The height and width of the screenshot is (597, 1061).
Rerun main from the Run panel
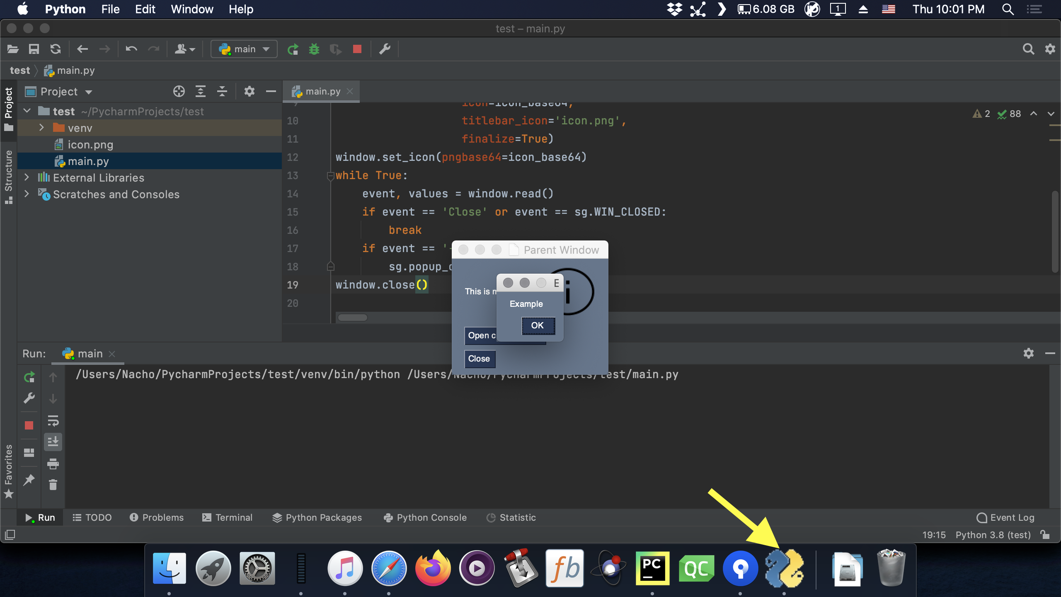29,377
